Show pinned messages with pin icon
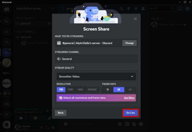The width and height of the screenshot is (192, 132). (136, 8)
